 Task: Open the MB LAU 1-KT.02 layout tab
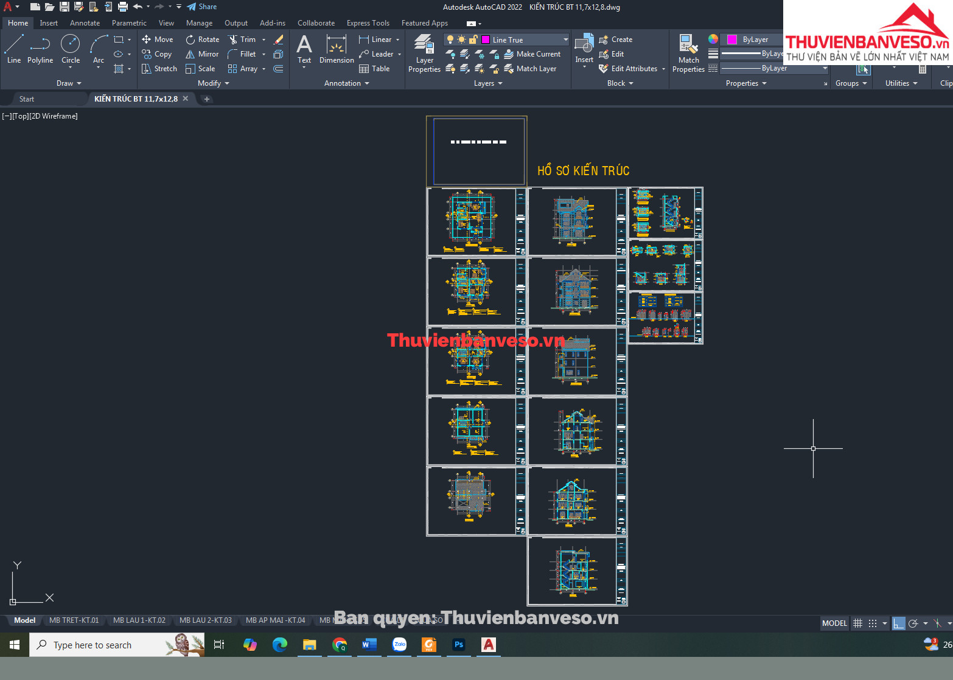point(139,620)
